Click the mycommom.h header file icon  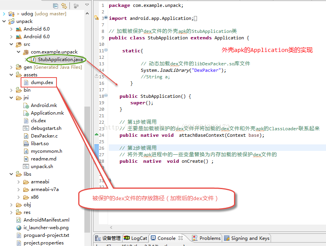[x=26, y=151]
